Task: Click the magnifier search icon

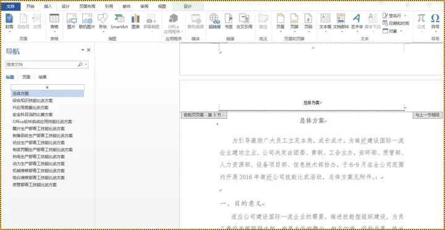Action: (x=80, y=65)
